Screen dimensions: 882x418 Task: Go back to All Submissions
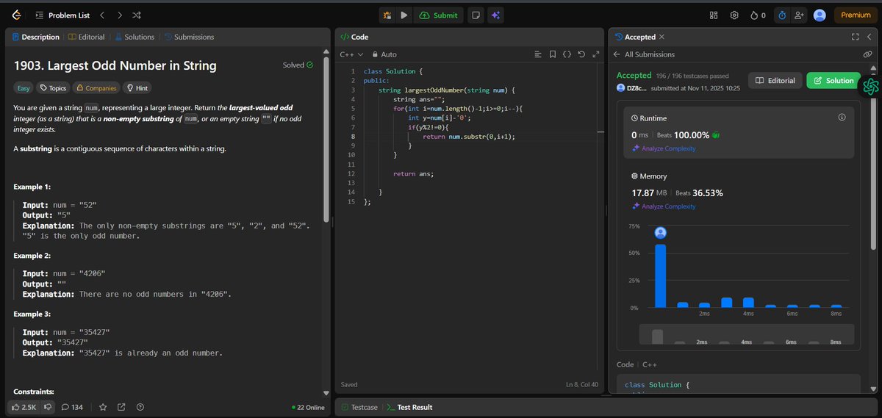[x=644, y=54]
